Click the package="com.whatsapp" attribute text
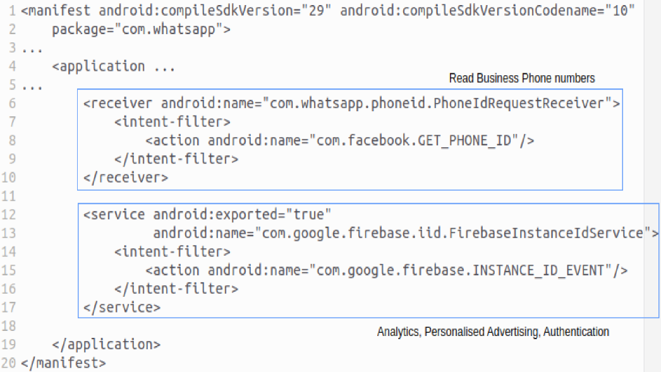This screenshot has width=661, height=372. coord(141,29)
